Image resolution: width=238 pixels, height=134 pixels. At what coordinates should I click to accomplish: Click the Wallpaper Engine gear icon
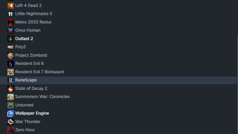pos(10,113)
